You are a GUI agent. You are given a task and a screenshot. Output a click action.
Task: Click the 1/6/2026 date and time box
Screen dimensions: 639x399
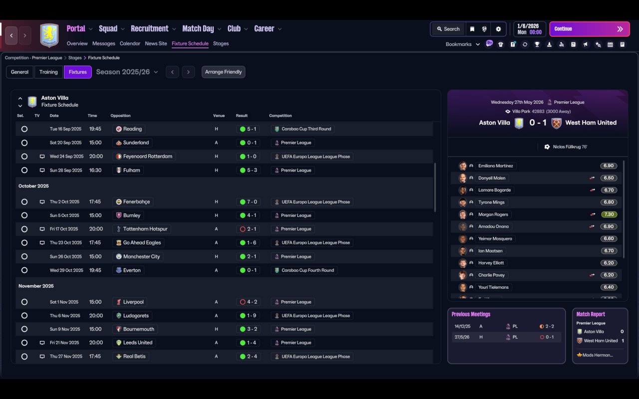(x=529, y=29)
